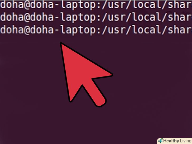Click "doha-laptop" hostname in the middle prompt line
192x144 pixels.
[63, 18]
